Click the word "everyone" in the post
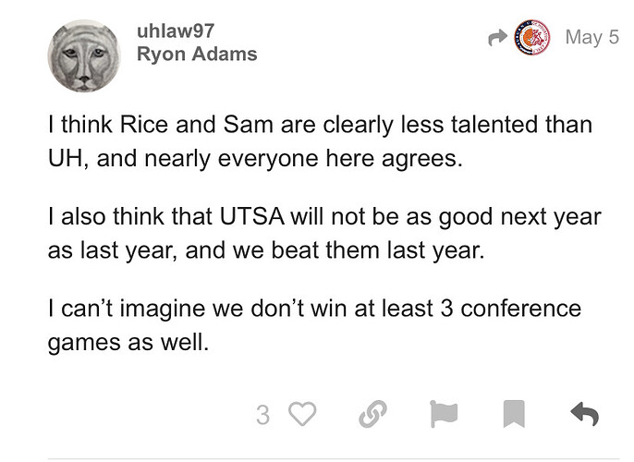This screenshot has height=462, width=634. 268,158
